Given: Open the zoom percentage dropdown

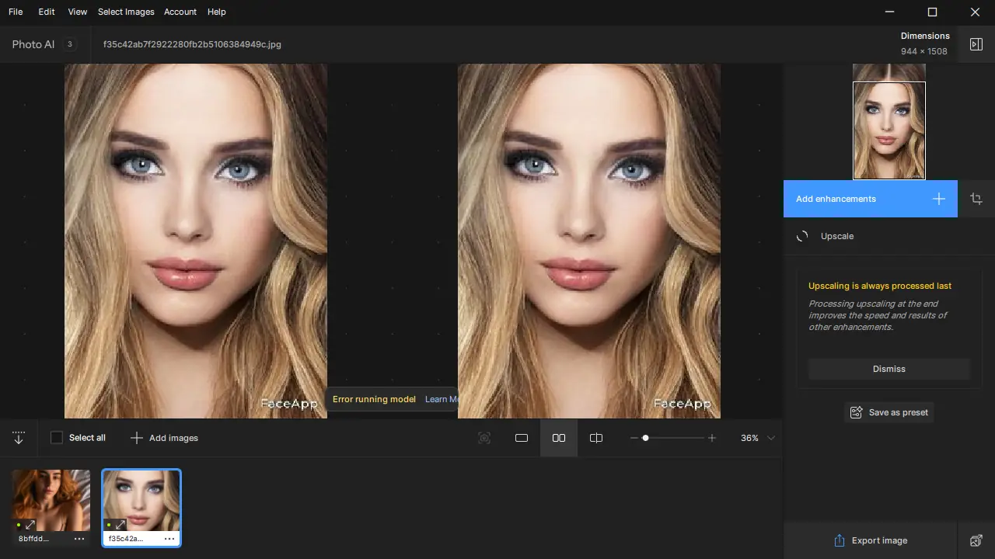Looking at the screenshot, I should point(756,438).
